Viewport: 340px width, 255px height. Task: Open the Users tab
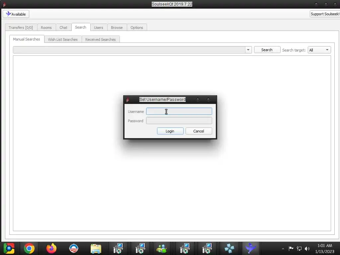pos(98,28)
